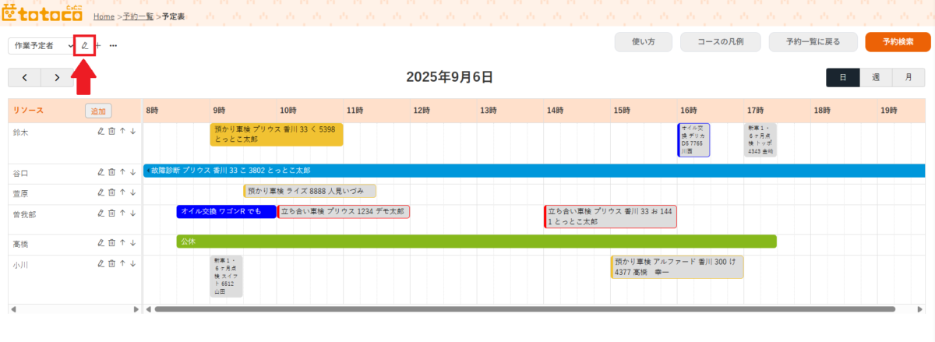Go to previous day with left chevron

click(x=25, y=77)
